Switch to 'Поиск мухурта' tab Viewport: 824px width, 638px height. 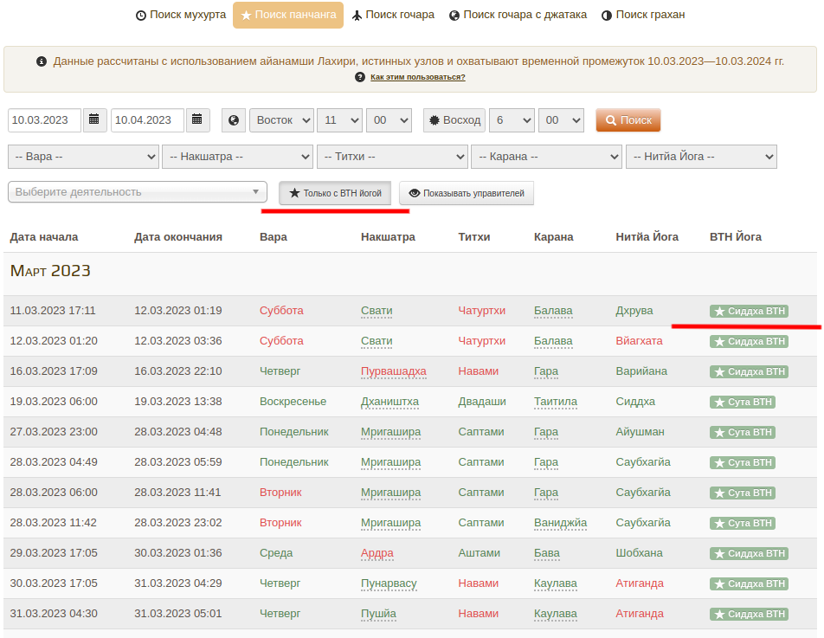click(181, 16)
